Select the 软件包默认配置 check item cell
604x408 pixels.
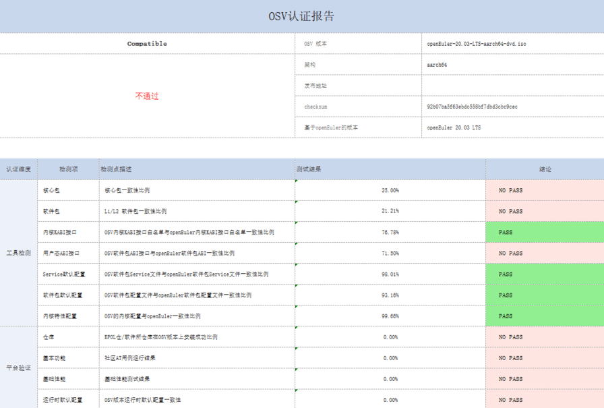pyautogui.click(x=67, y=295)
